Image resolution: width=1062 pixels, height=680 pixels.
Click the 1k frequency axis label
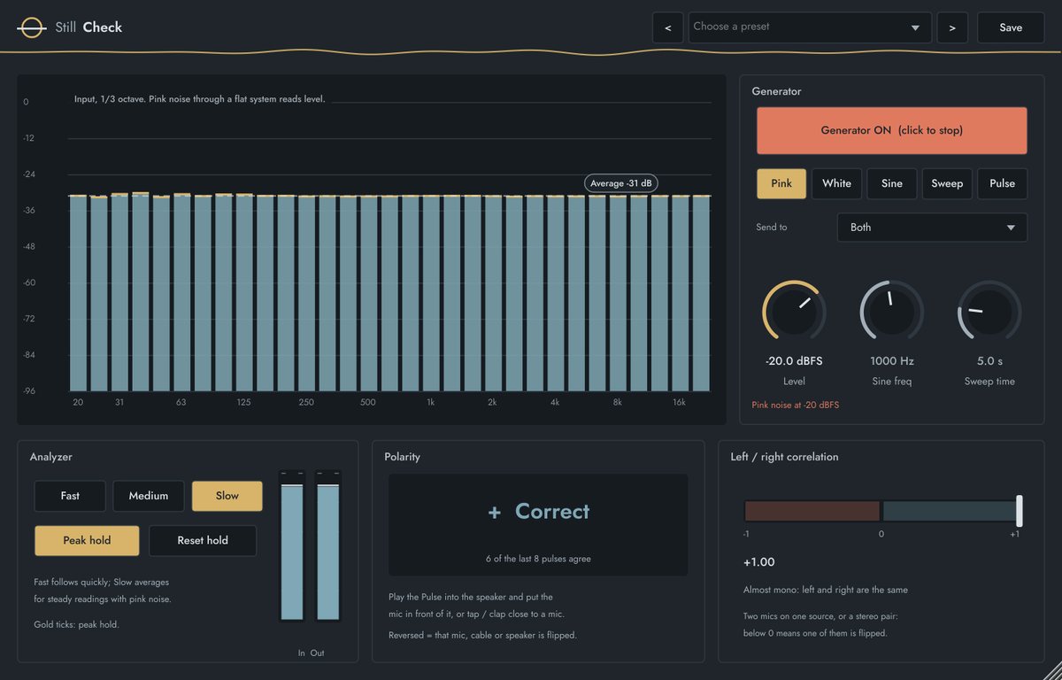(431, 402)
